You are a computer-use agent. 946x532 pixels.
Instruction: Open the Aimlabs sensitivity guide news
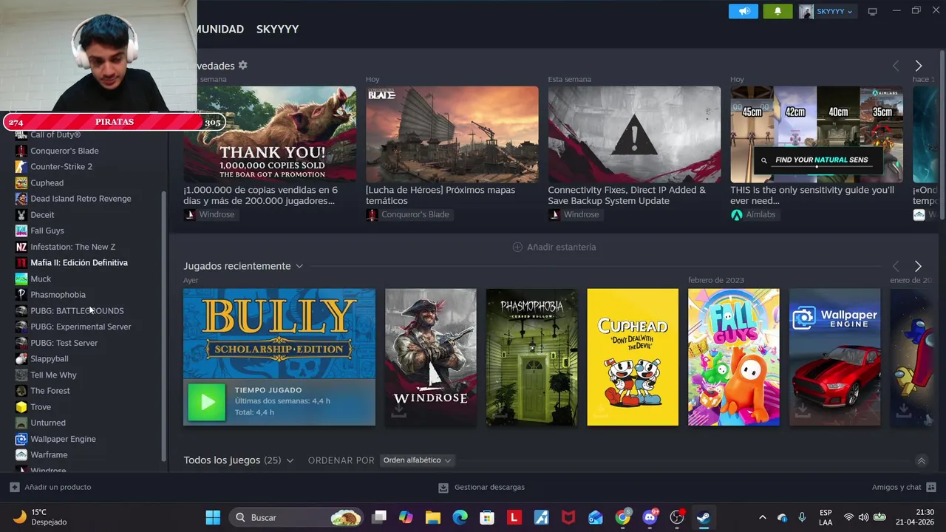coord(817,134)
